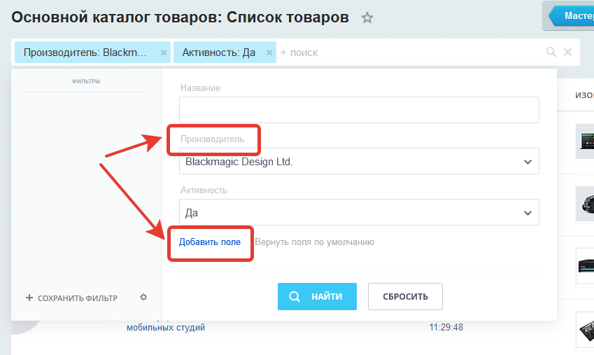Click Вернуть поля по умолчанию link

click(x=314, y=242)
